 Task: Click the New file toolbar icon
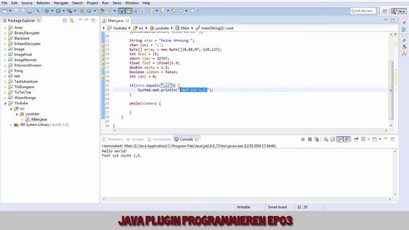click(x=4, y=11)
